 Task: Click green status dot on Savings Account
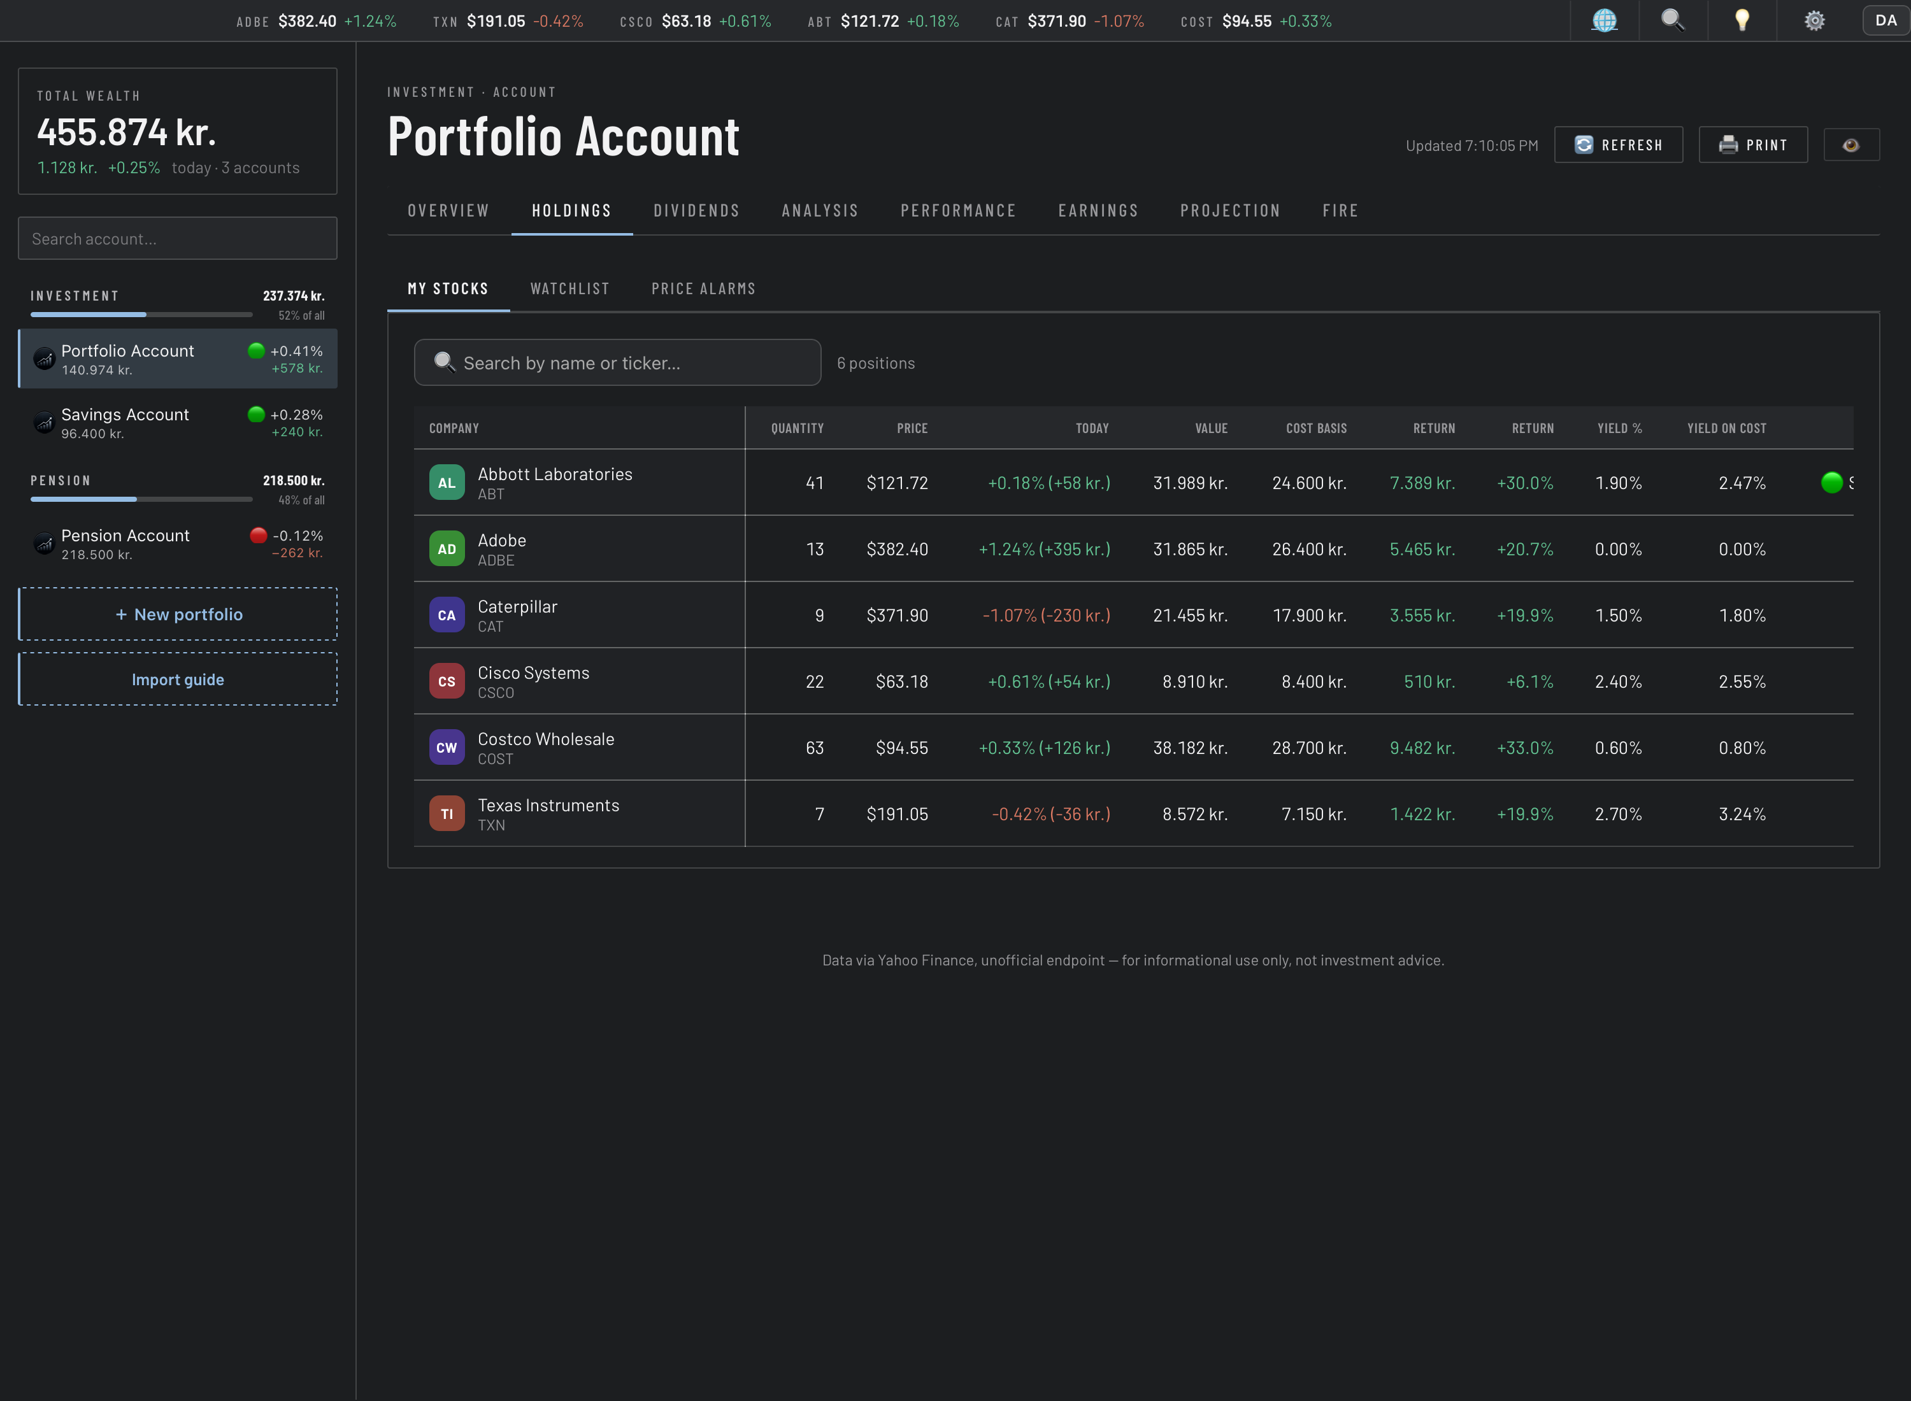(256, 414)
